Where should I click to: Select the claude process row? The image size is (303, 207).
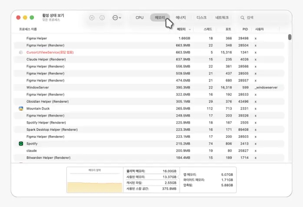pos(149,151)
